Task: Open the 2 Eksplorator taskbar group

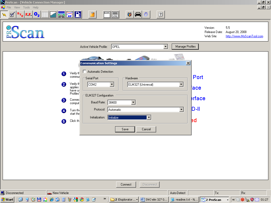Action: pos(124,200)
